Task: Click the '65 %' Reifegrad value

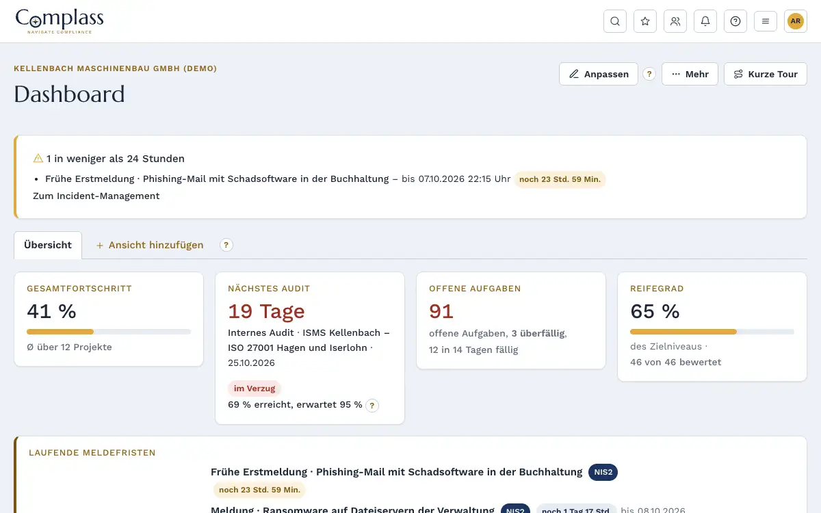Action: [x=655, y=311]
